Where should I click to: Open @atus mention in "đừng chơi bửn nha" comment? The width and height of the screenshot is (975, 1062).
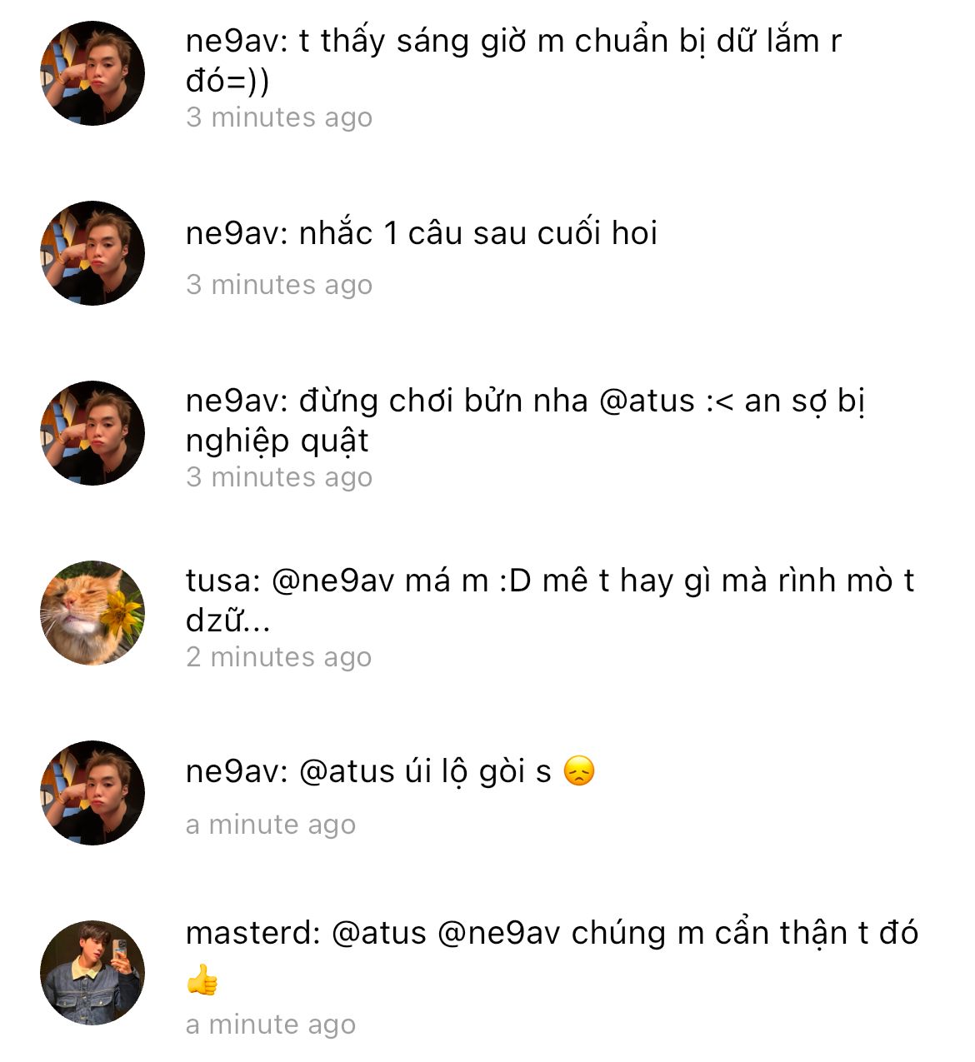pyautogui.click(x=647, y=401)
